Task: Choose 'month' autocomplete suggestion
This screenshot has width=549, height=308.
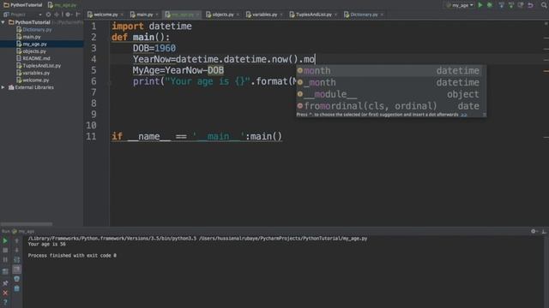Action: tap(391, 70)
